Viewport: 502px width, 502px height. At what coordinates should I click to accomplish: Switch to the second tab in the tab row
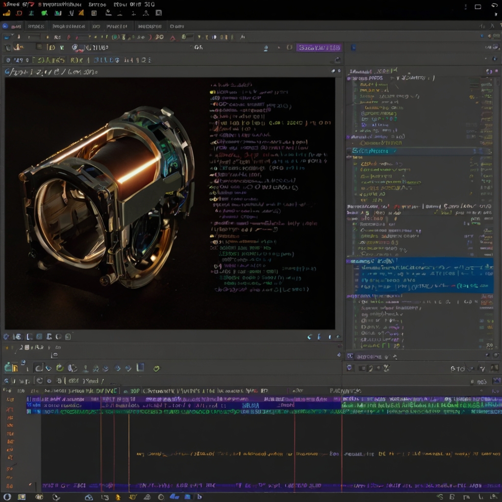pos(36,26)
